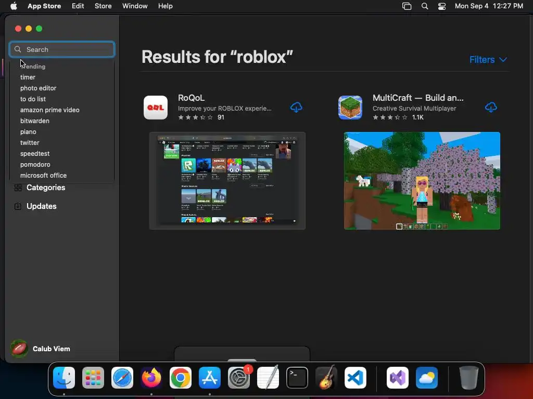533x399 pixels.
Task: Open the App Store menu
Action: coord(44,6)
